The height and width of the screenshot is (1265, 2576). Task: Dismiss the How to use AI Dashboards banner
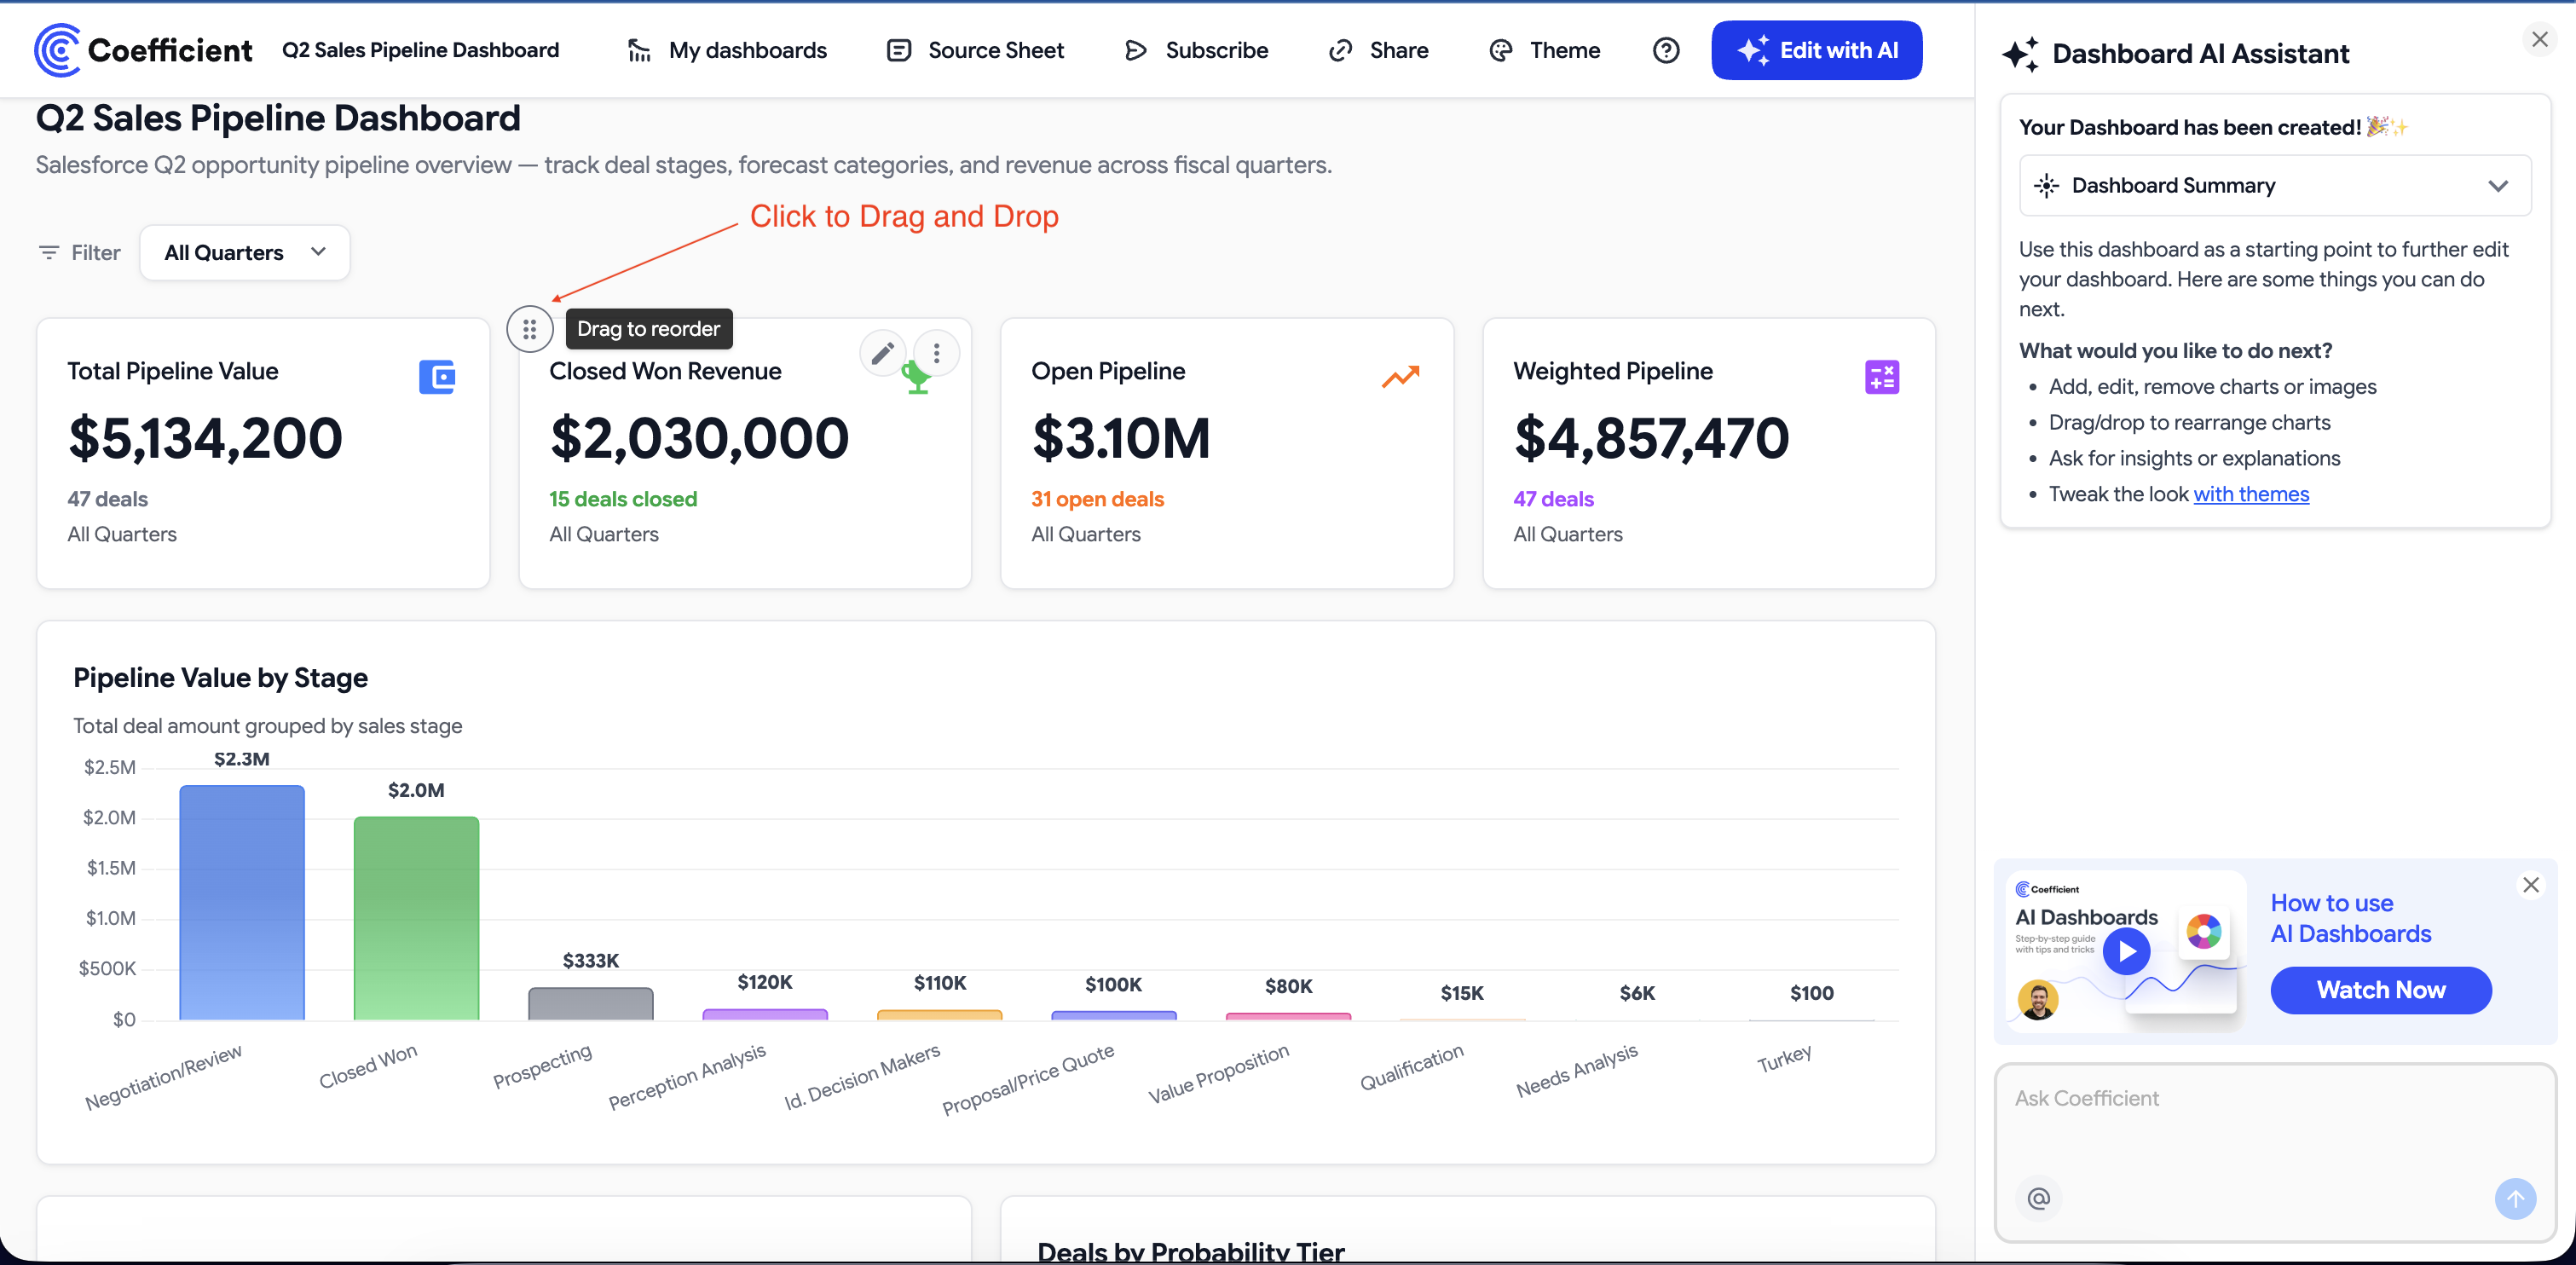coord(2531,885)
